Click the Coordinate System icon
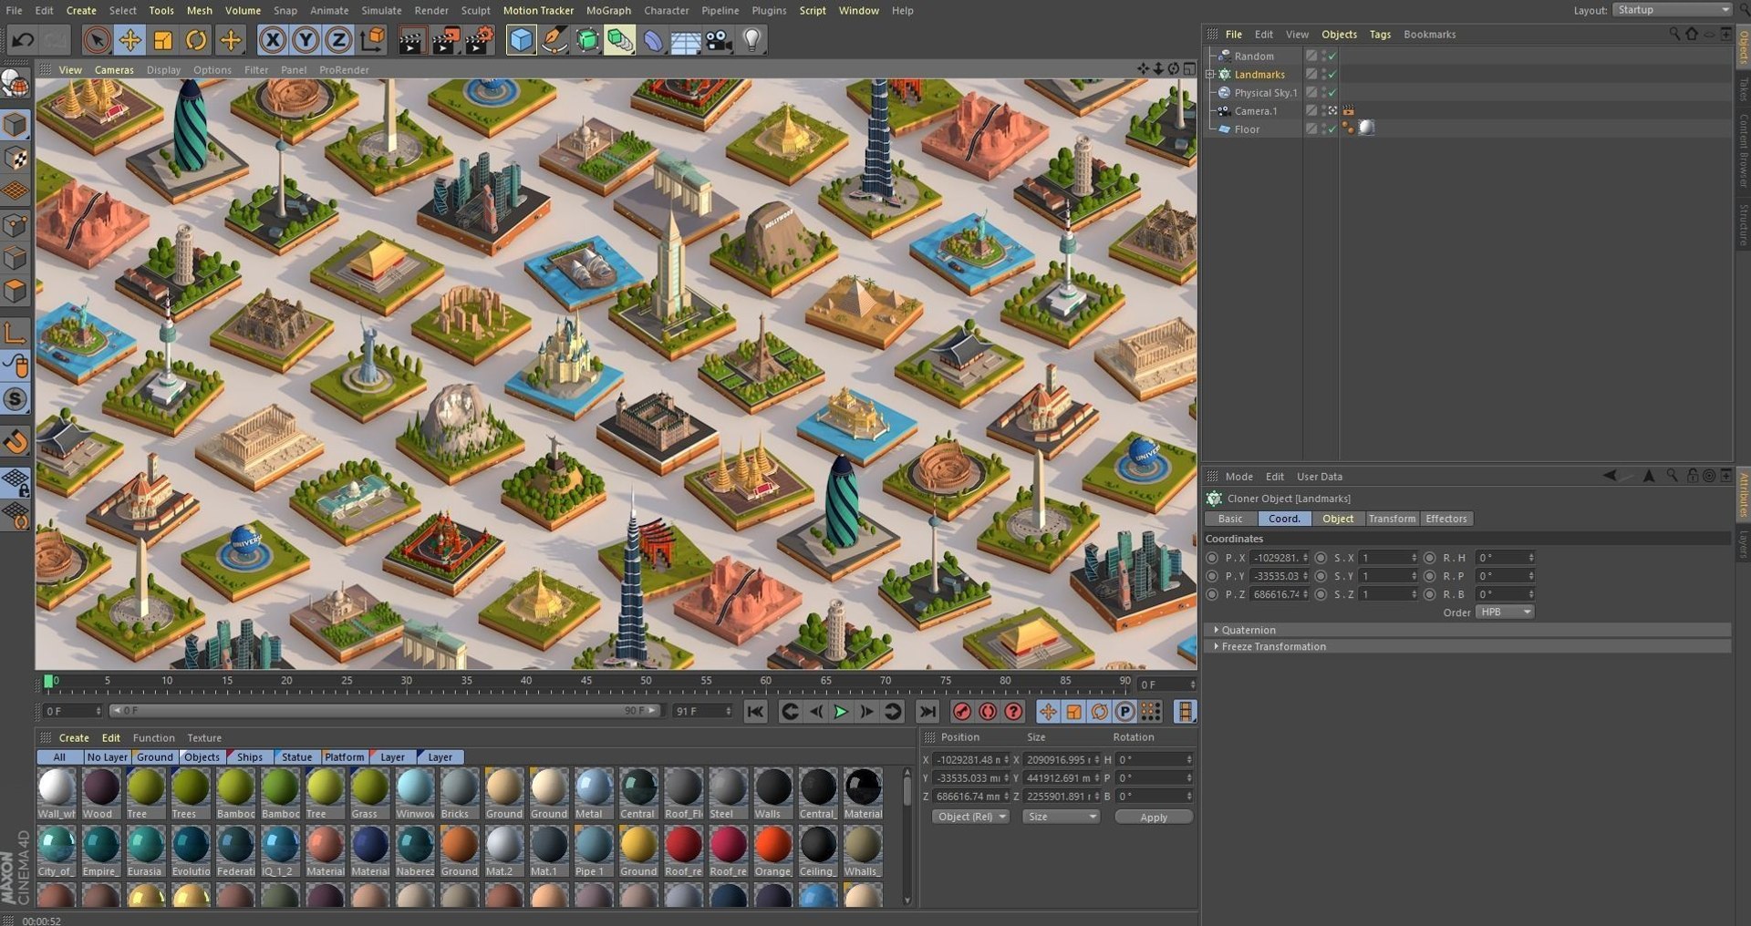Viewport: 1751px width, 926px height. [x=372, y=40]
